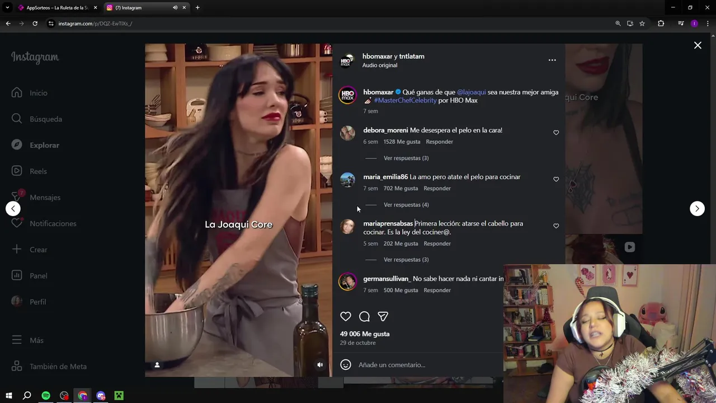Viewport: 716px width, 403px height.
Task: Open hbomaxar profile from post header
Action: [378, 57]
